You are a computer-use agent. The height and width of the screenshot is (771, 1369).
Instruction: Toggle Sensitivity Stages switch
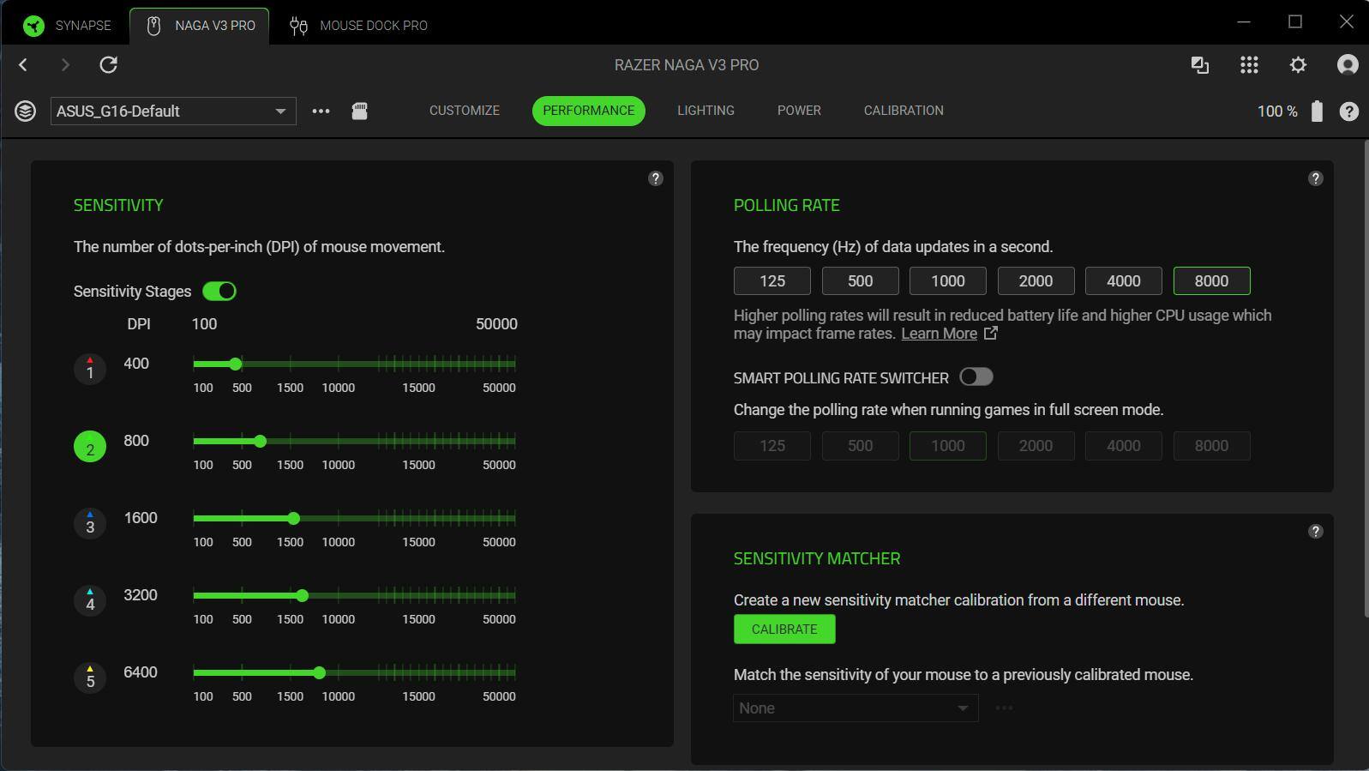point(219,292)
